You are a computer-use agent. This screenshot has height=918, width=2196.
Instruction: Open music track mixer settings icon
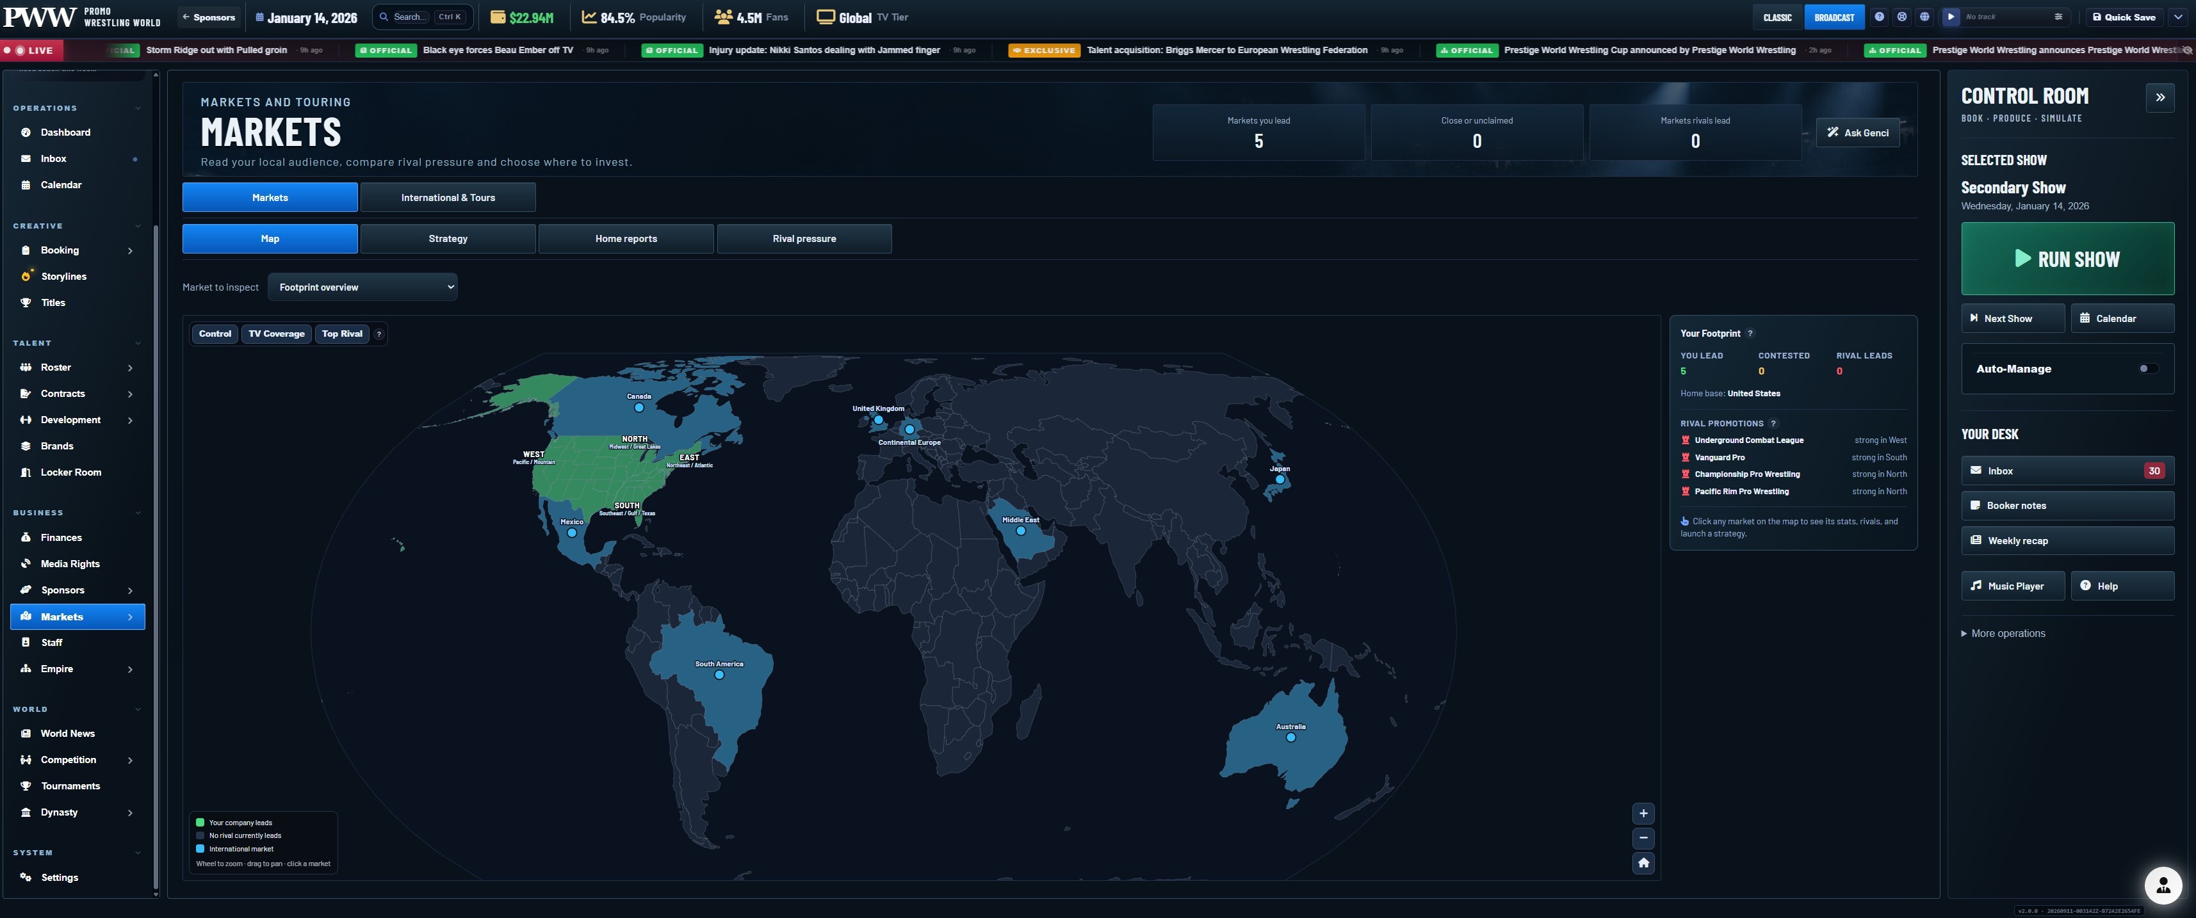click(2058, 17)
